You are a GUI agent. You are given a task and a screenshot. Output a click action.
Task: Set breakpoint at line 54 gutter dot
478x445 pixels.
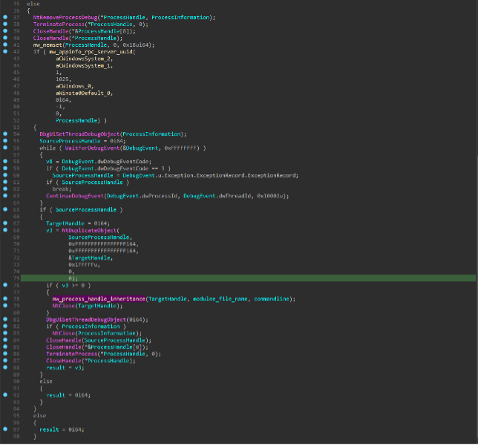pos(6,134)
